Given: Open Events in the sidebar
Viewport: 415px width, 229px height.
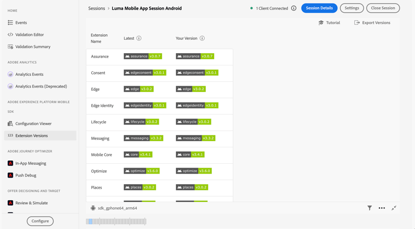Looking at the screenshot, I should pyautogui.click(x=21, y=23).
